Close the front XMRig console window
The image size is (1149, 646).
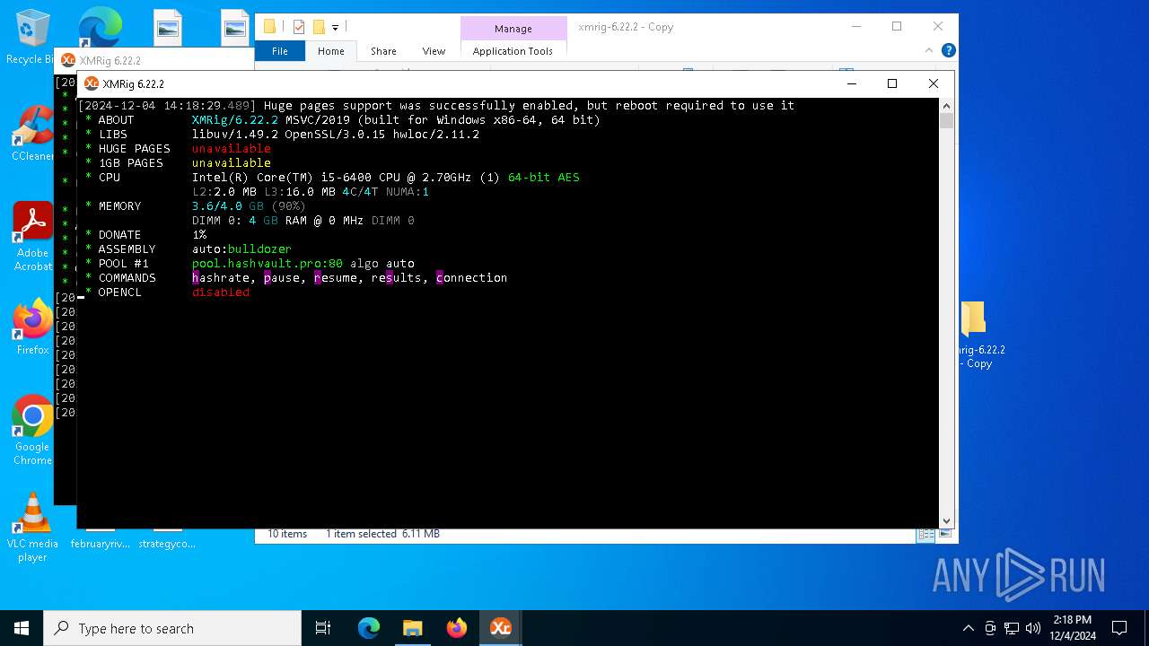point(934,83)
